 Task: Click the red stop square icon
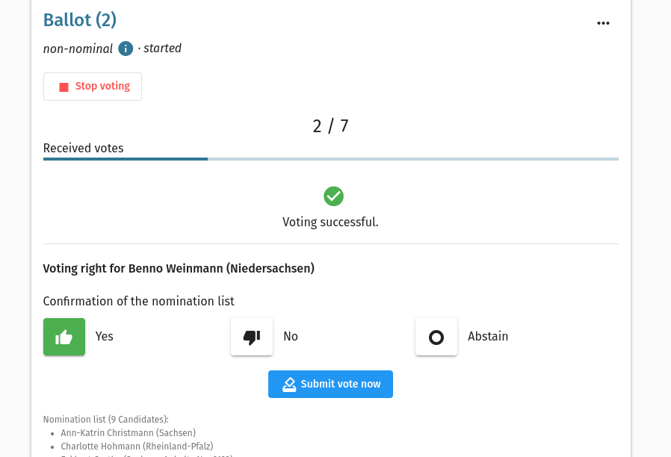tap(64, 86)
